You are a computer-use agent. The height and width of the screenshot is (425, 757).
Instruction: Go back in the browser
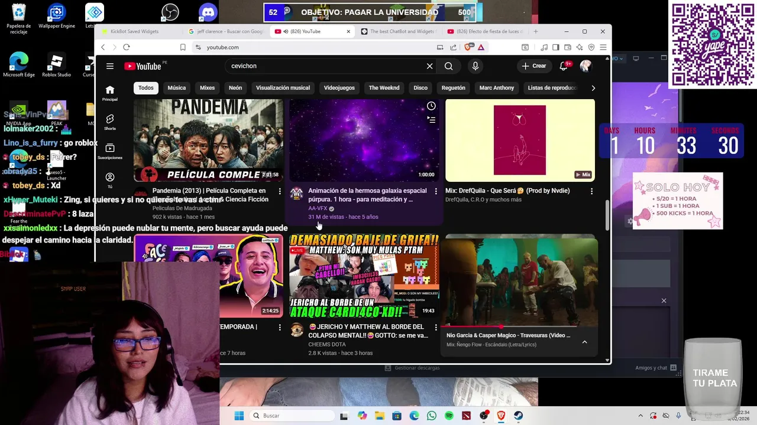tap(103, 47)
